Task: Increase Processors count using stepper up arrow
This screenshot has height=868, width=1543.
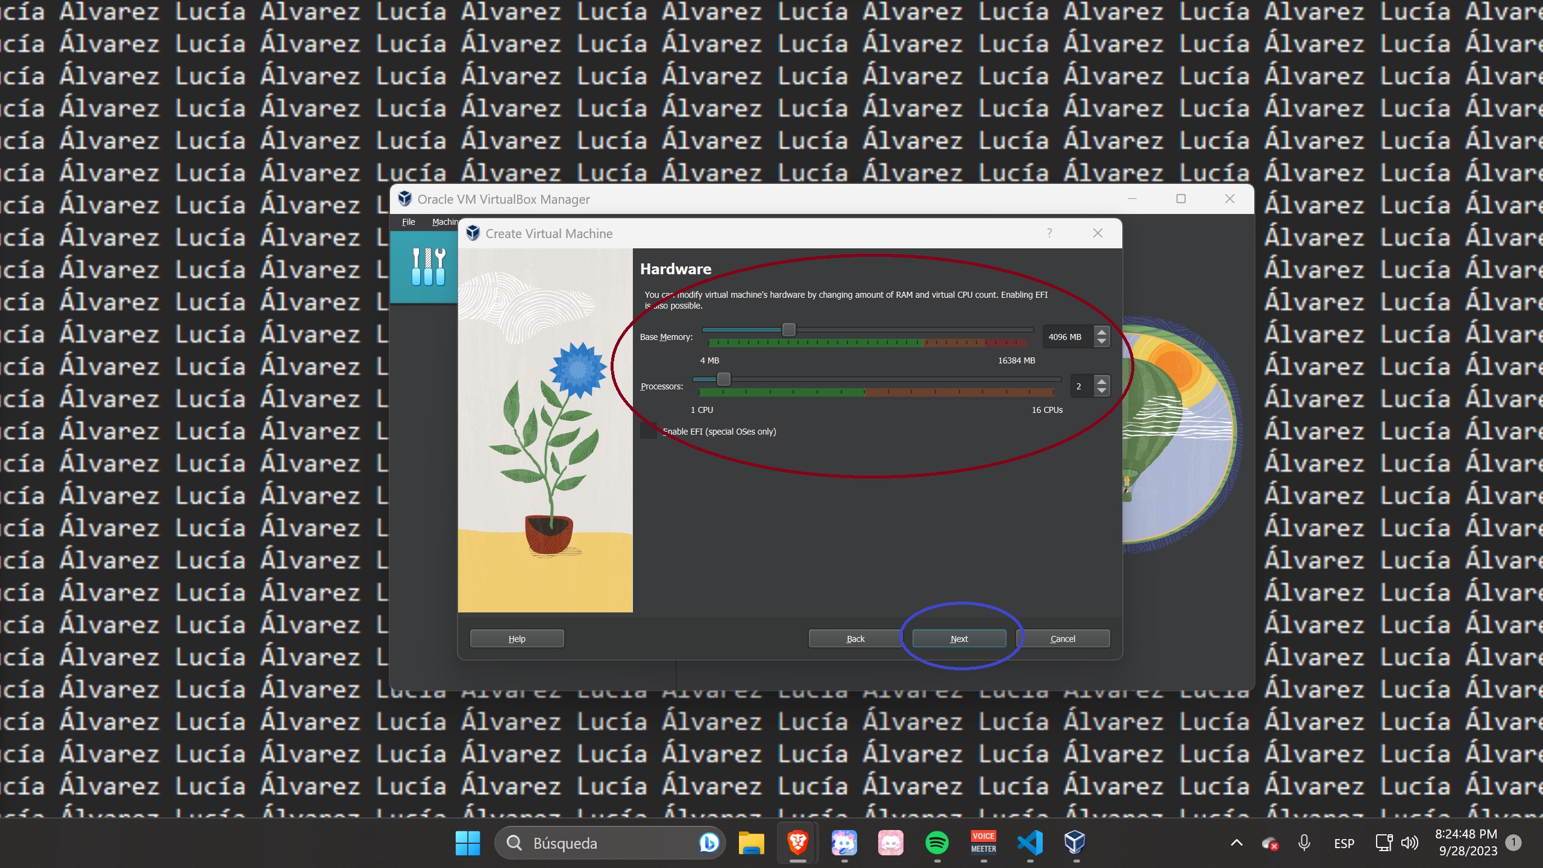Action: (x=1102, y=382)
